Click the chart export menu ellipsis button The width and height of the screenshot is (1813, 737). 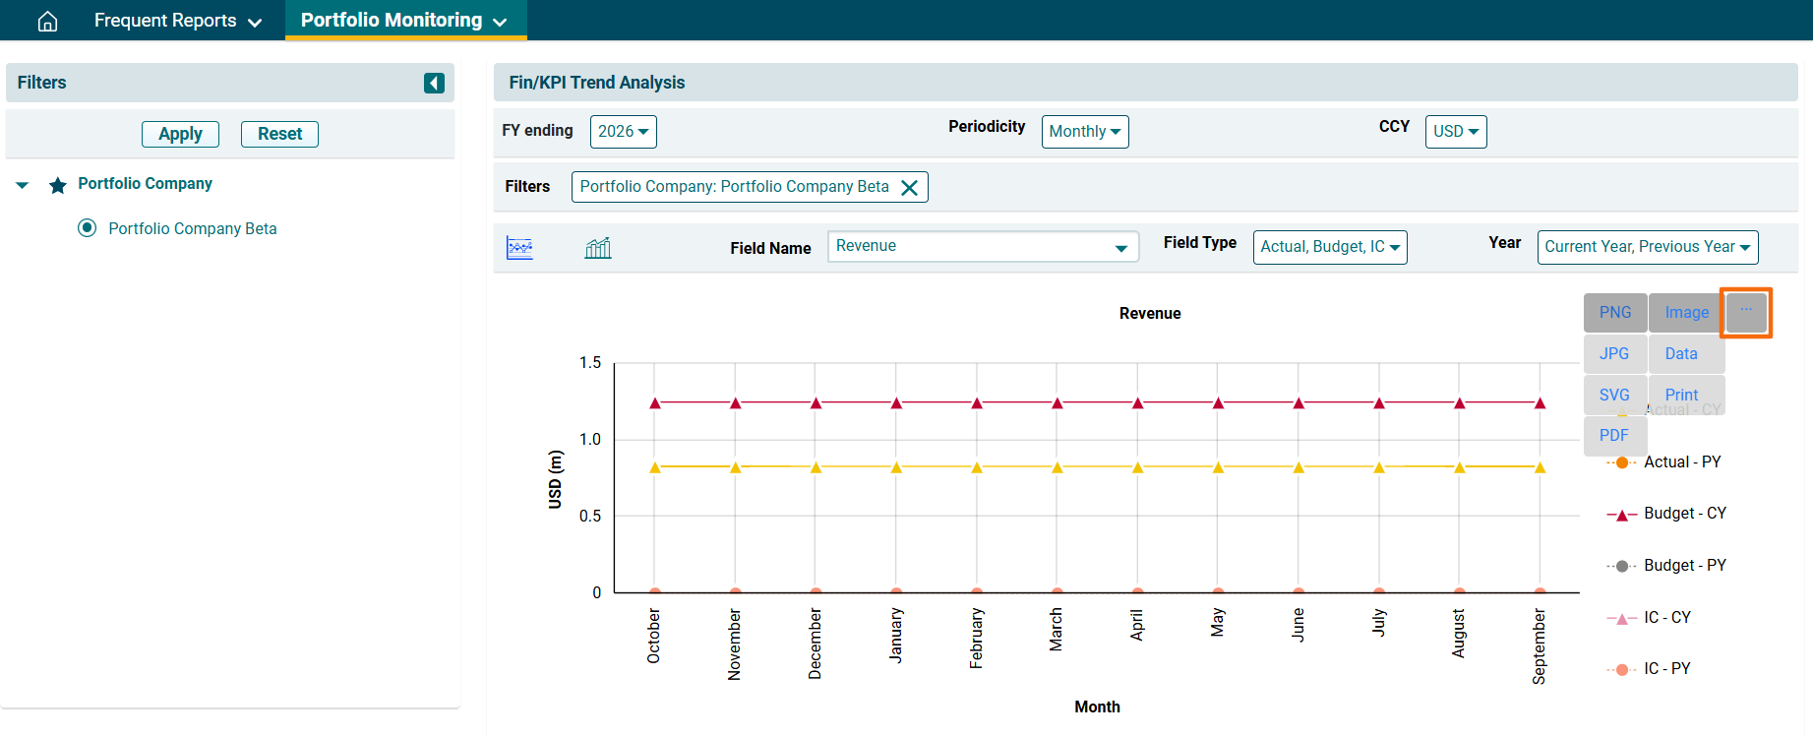(1746, 312)
